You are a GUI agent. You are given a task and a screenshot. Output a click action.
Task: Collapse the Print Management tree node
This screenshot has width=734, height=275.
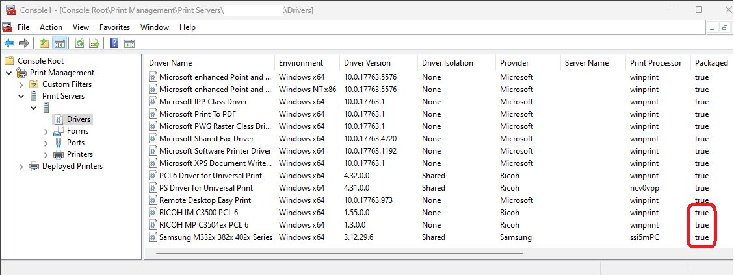coord(9,73)
